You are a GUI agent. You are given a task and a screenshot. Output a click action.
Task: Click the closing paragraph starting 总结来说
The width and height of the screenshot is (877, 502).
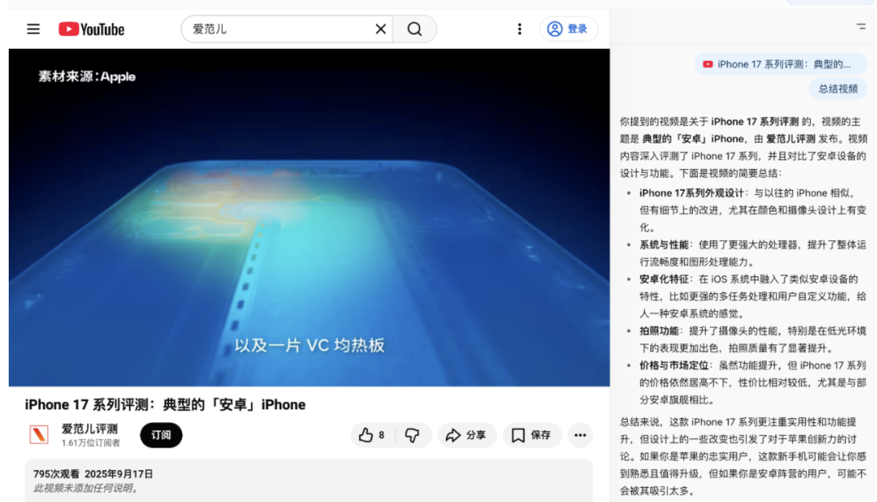click(743, 456)
